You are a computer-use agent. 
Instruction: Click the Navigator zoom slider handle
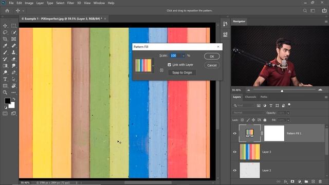pyautogui.click(x=282, y=90)
